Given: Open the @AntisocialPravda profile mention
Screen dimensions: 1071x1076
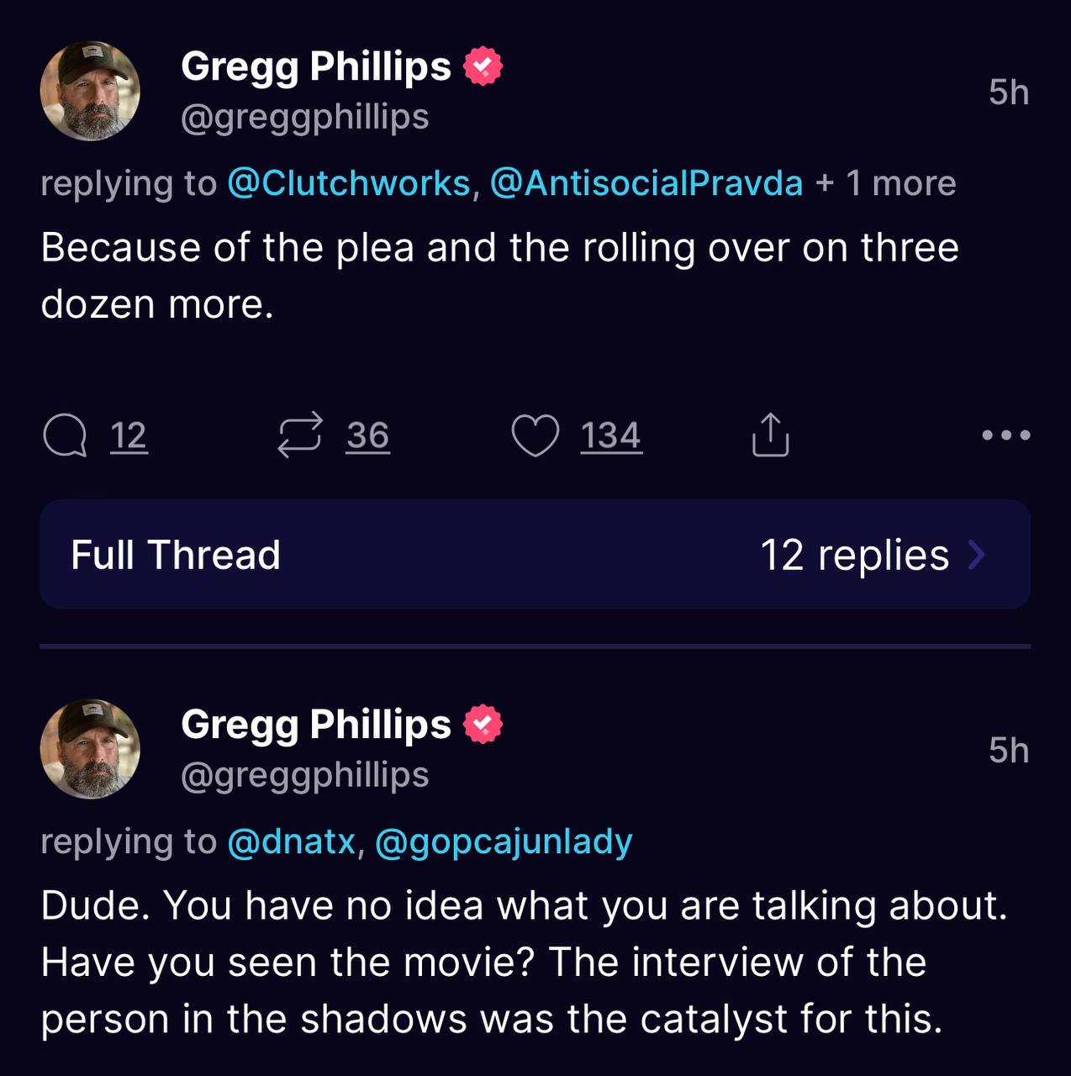Looking at the screenshot, I should [x=646, y=183].
